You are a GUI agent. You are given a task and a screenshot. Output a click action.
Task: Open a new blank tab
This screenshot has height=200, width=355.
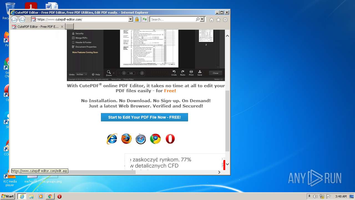tap(69, 27)
